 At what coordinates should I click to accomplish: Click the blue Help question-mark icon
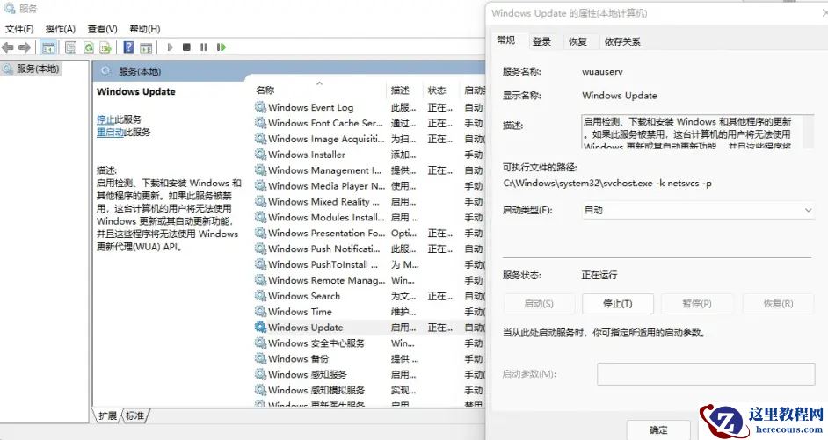pyautogui.click(x=128, y=47)
